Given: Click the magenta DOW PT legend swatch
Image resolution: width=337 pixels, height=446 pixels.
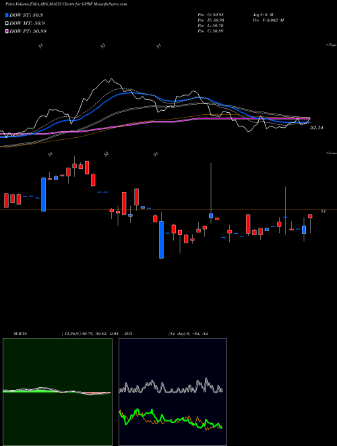Looking at the screenshot, I should coord(7,31).
